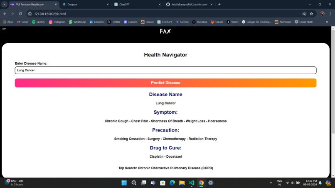Click the Health Navigator heading
This screenshot has height=188, width=335.
pos(165,55)
